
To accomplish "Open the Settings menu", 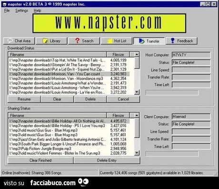I will click(x=22, y=10).
